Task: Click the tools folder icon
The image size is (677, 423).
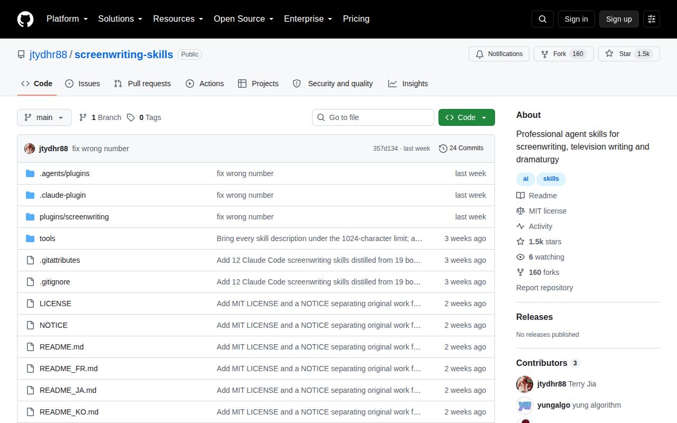Action: point(30,238)
